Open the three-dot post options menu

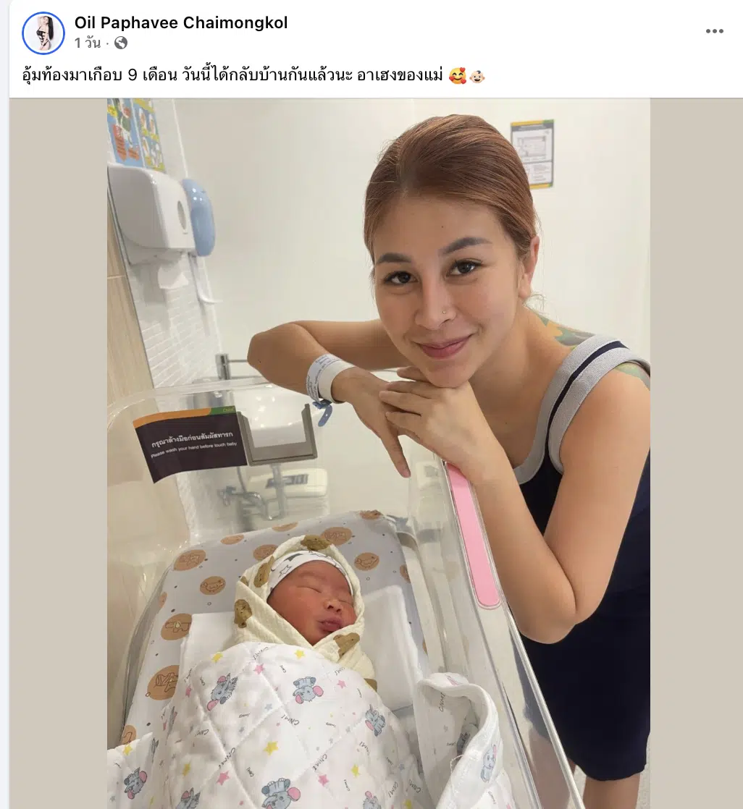pos(714,31)
